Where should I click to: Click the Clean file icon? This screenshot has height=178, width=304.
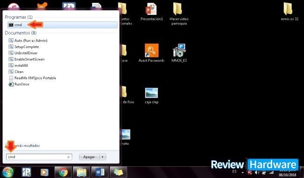coord(11,71)
